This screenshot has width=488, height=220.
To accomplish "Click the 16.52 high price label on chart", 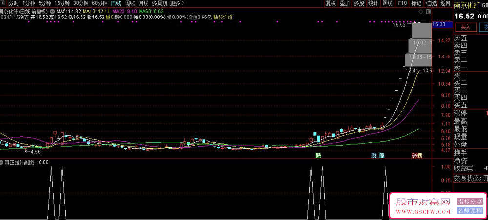I will point(399,25).
